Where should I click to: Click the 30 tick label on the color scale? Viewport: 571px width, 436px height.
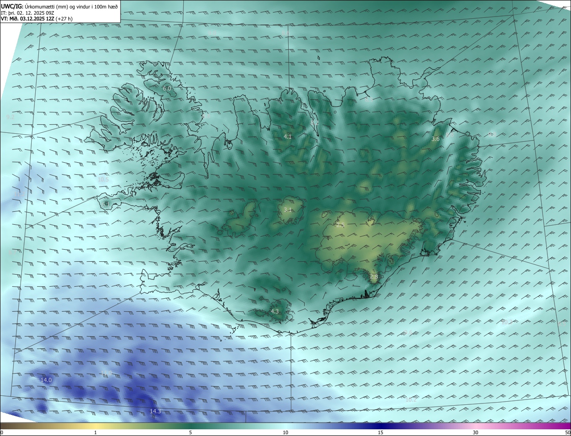coord(476,432)
